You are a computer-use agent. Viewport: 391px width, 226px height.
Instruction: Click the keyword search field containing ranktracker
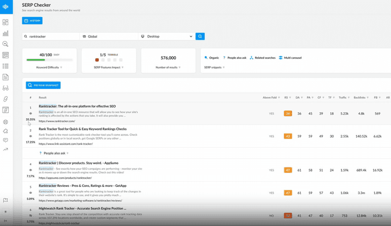(51, 37)
